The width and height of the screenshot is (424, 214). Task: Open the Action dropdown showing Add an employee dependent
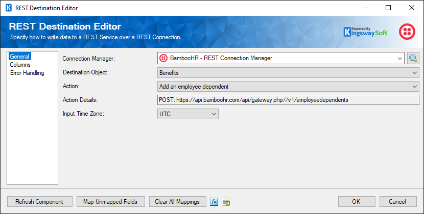(288, 86)
